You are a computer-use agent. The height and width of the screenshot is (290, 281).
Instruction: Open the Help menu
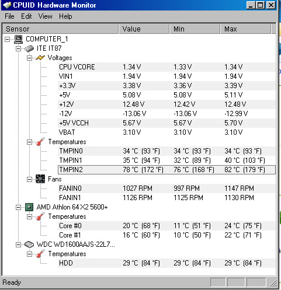pyautogui.click(x=65, y=16)
